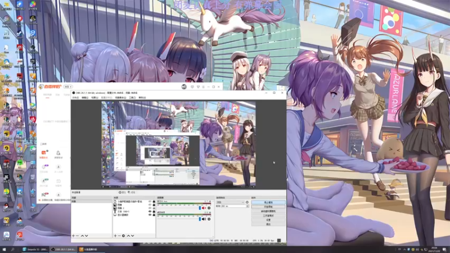Select the OBS 26.1.1 taskbar button

pyautogui.click(x=63, y=250)
